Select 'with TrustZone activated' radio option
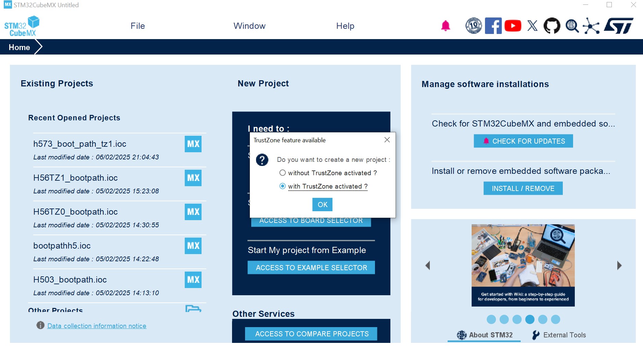The height and width of the screenshot is (347, 643). pyautogui.click(x=282, y=186)
